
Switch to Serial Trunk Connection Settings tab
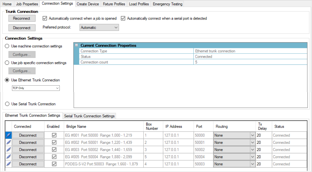(89, 116)
